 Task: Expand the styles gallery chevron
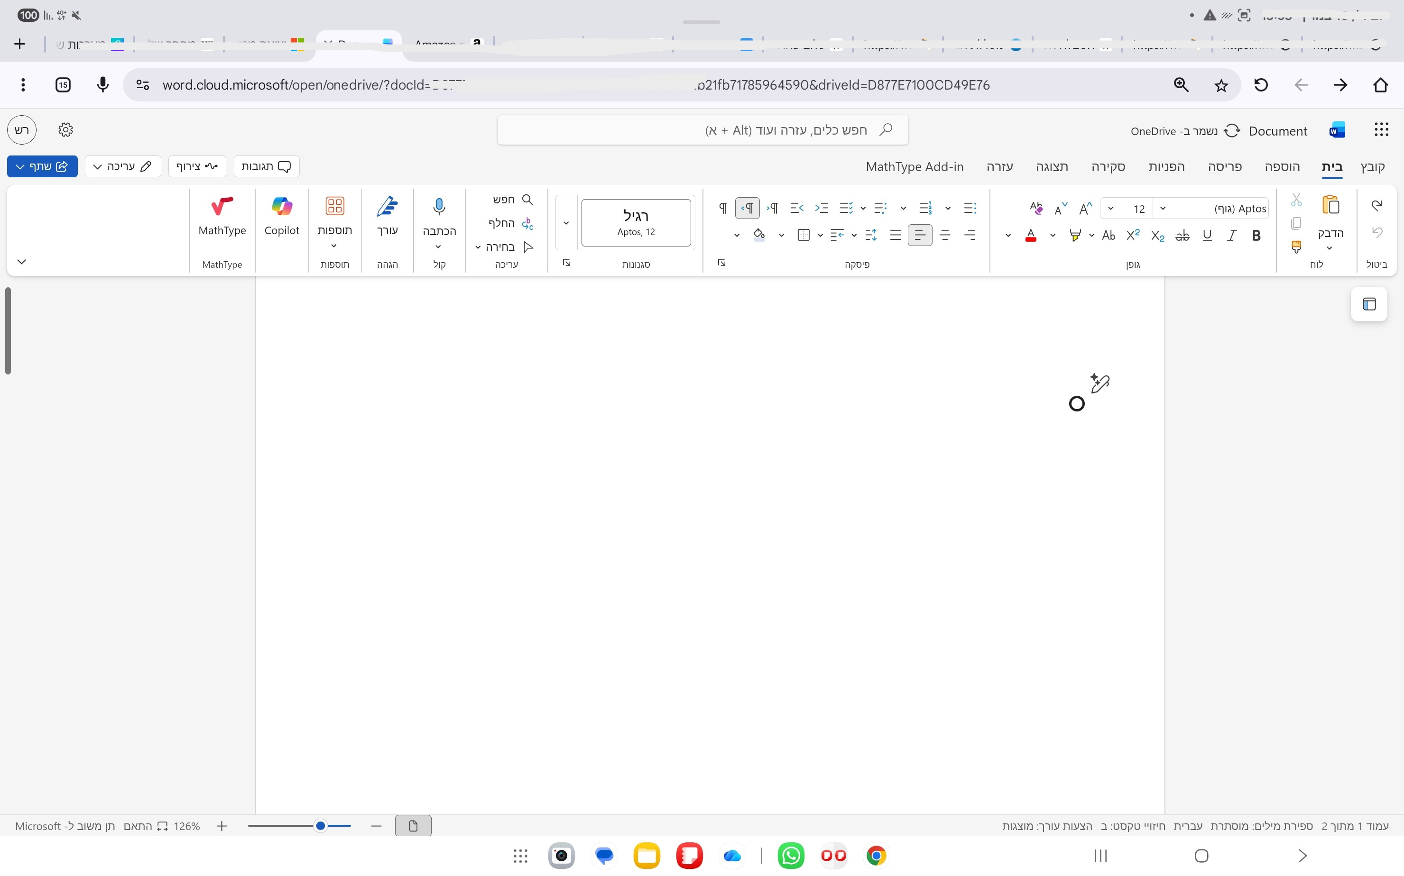click(x=566, y=223)
